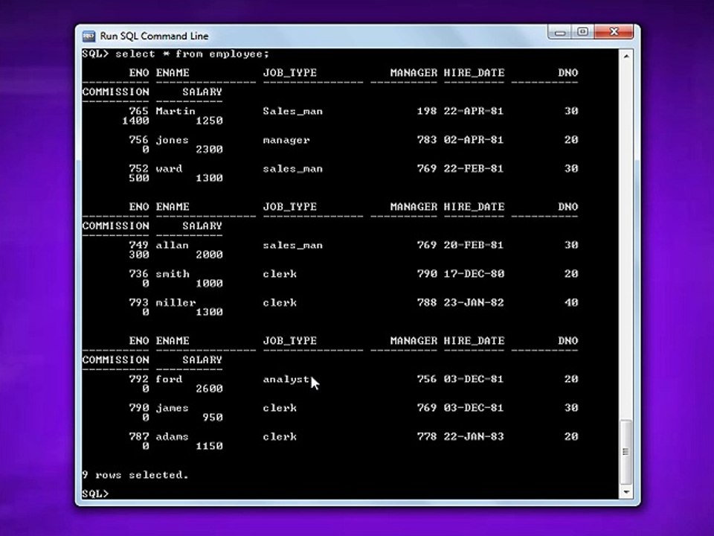Click the employee name 'smith'

point(172,274)
